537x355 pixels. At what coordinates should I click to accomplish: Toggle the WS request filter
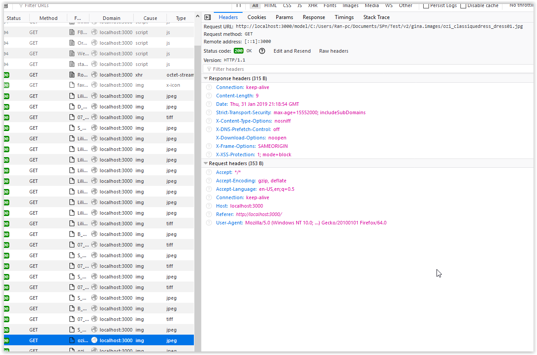[389, 5]
